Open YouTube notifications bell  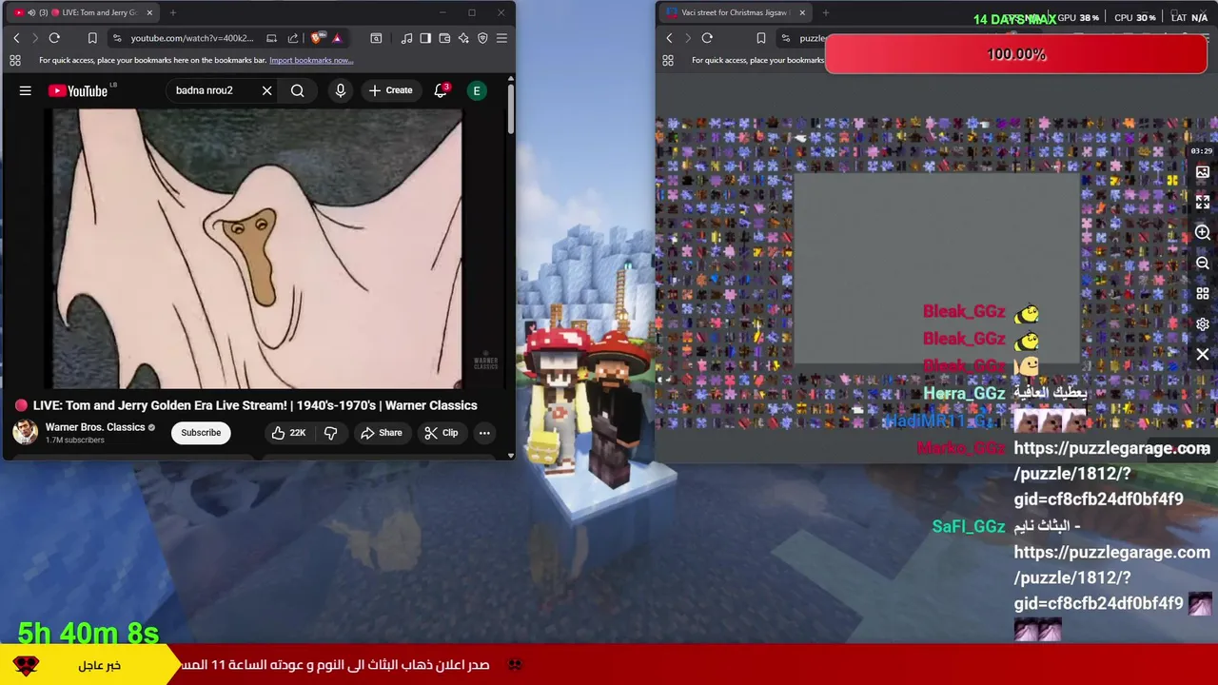pyautogui.click(x=441, y=90)
